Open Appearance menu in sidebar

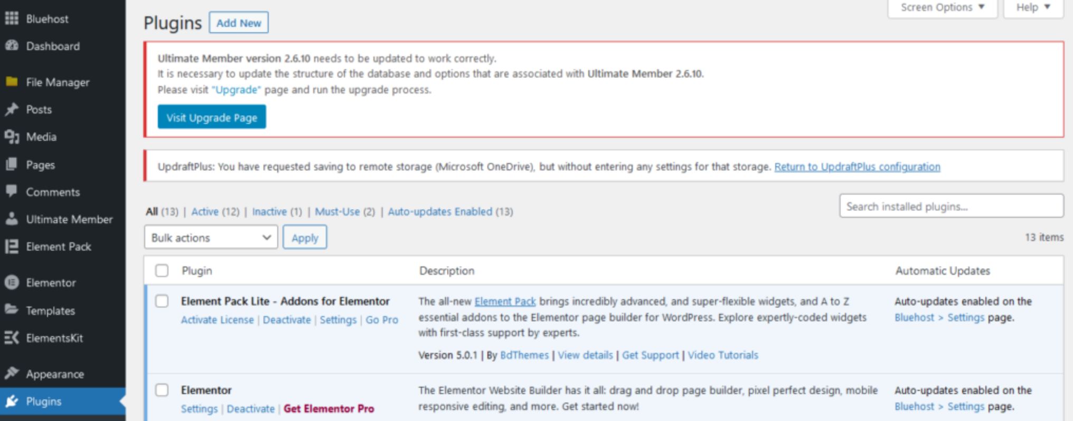(x=55, y=374)
